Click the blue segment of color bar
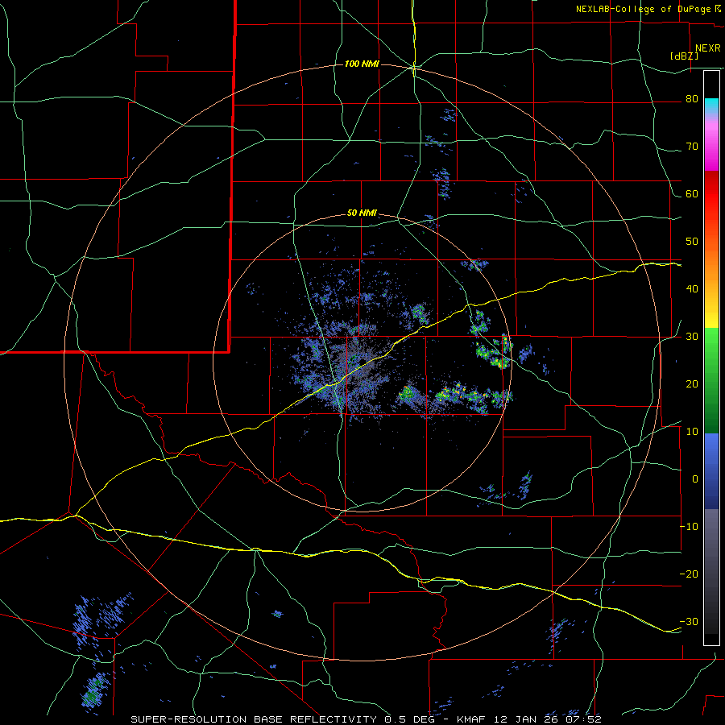The height and width of the screenshot is (725, 725). coord(711,470)
